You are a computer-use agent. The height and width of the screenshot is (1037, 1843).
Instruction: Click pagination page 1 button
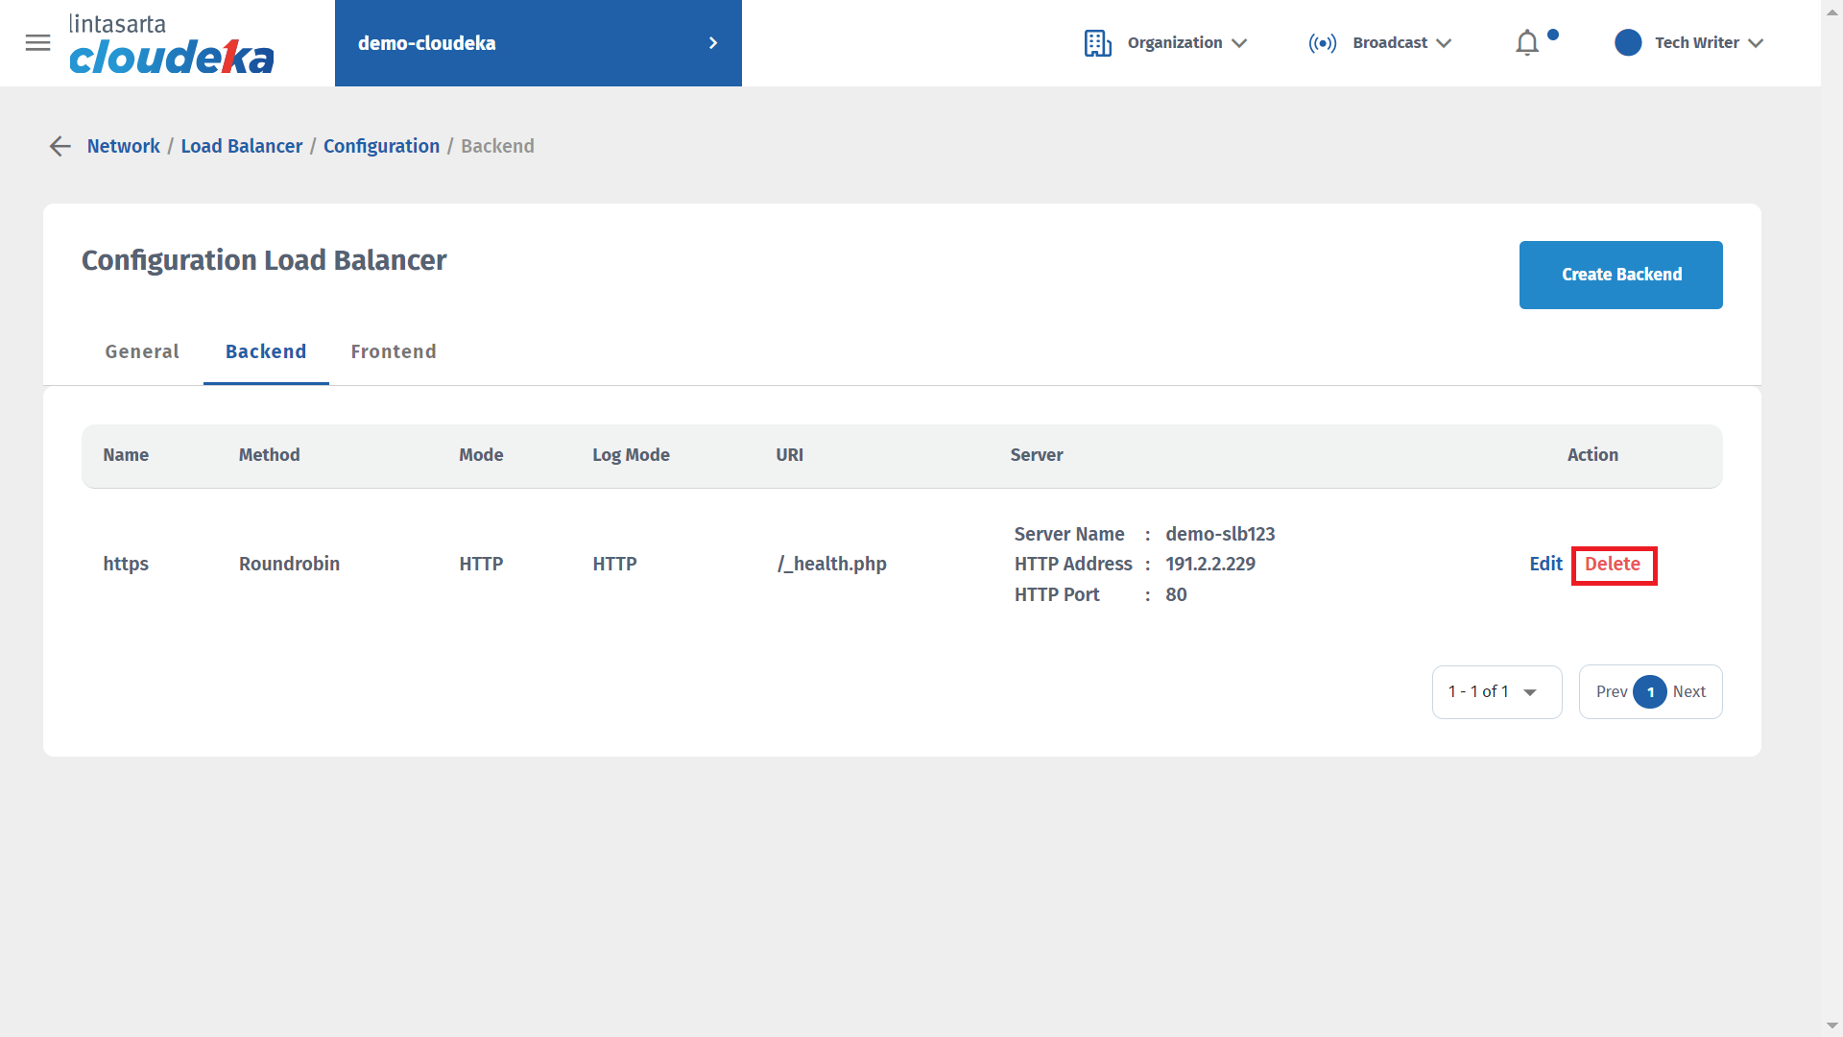(x=1650, y=692)
